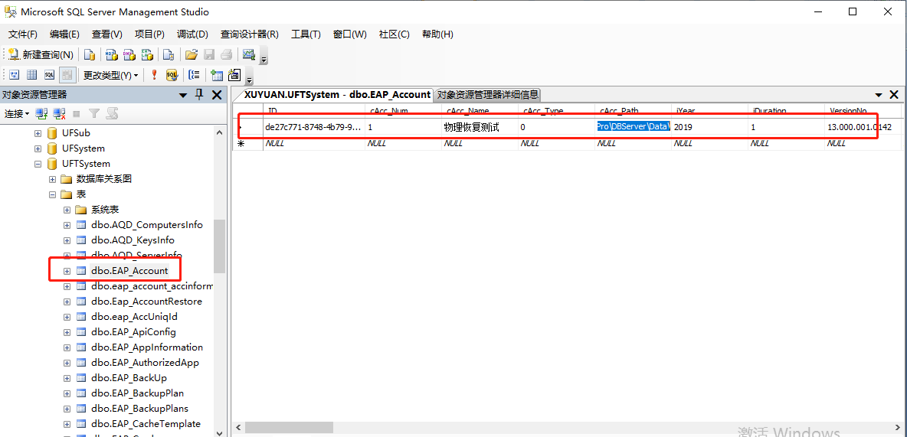
Task: Click the Add New Derived Table icon
Action: point(234,74)
